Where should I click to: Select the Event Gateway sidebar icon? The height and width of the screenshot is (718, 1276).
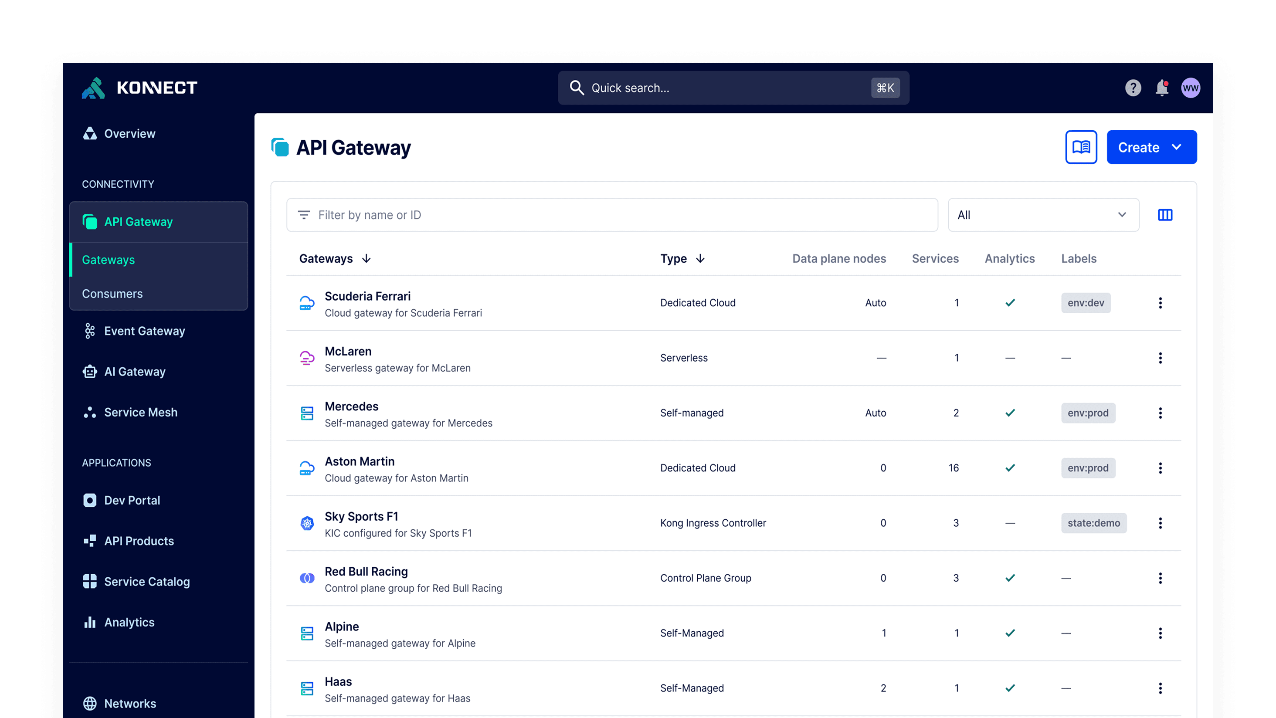click(x=90, y=331)
